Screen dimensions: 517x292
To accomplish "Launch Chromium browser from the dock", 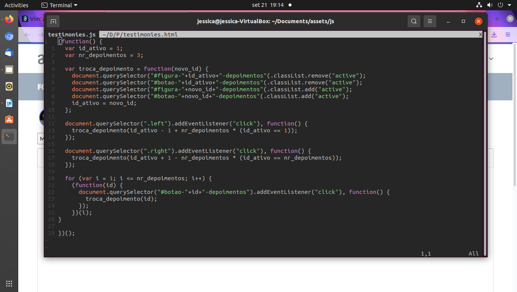I will click(9, 36).
